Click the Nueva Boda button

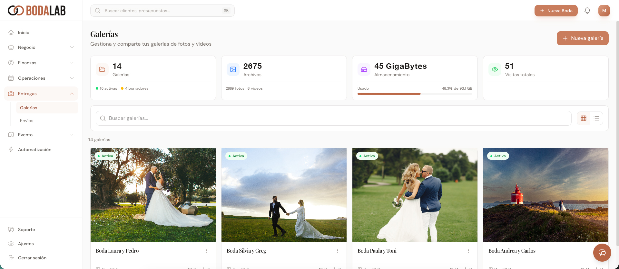pos(556,11)
